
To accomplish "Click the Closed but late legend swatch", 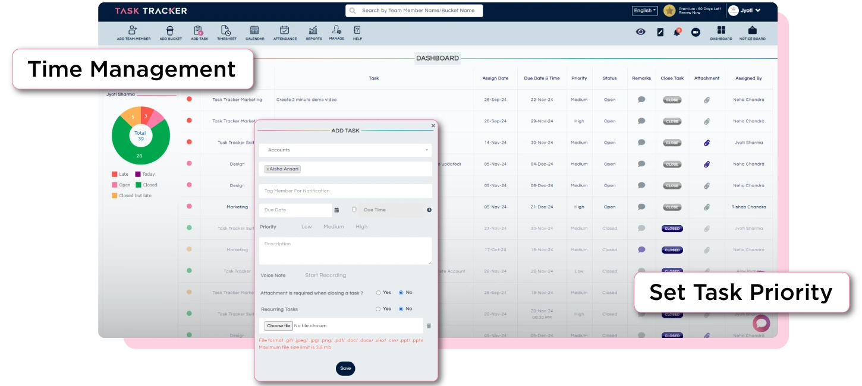I will [115, 195].
